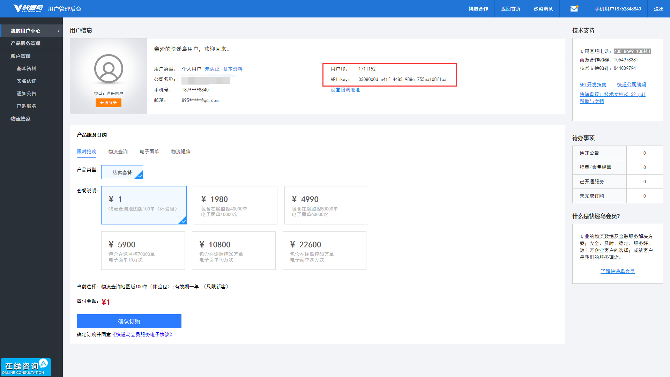Click 返回首页 in top navigation
This screenshot has width=670, height=377.
pos(511,9)
